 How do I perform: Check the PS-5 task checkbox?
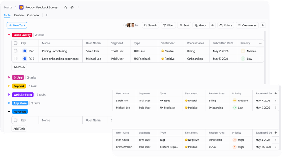click(15, 51)
